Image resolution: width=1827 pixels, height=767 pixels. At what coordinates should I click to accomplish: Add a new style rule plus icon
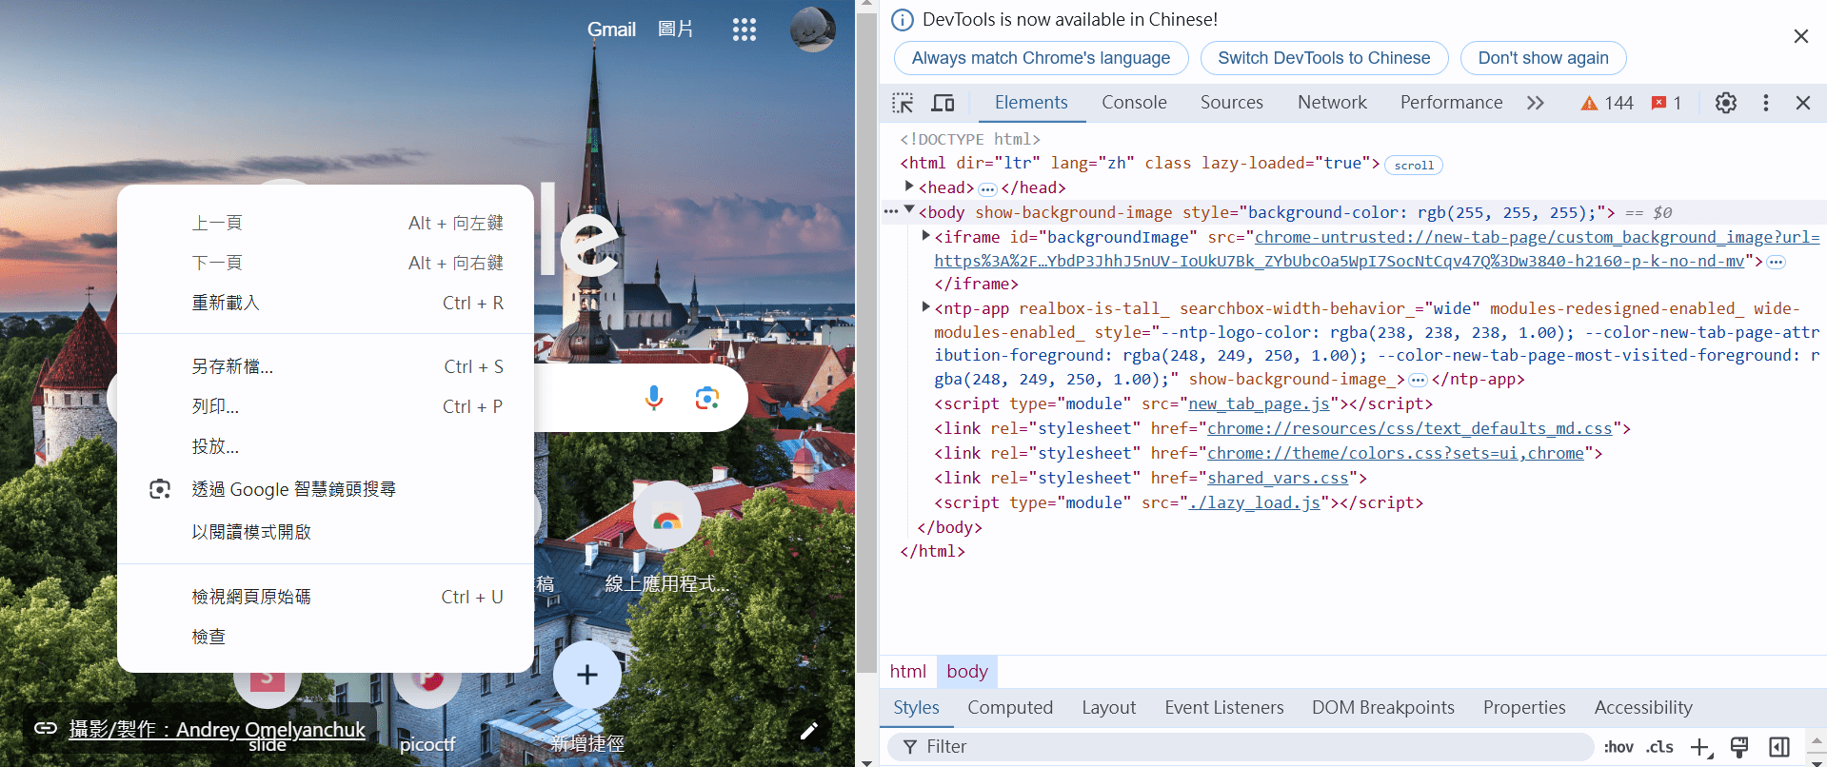coord(1701,747)
